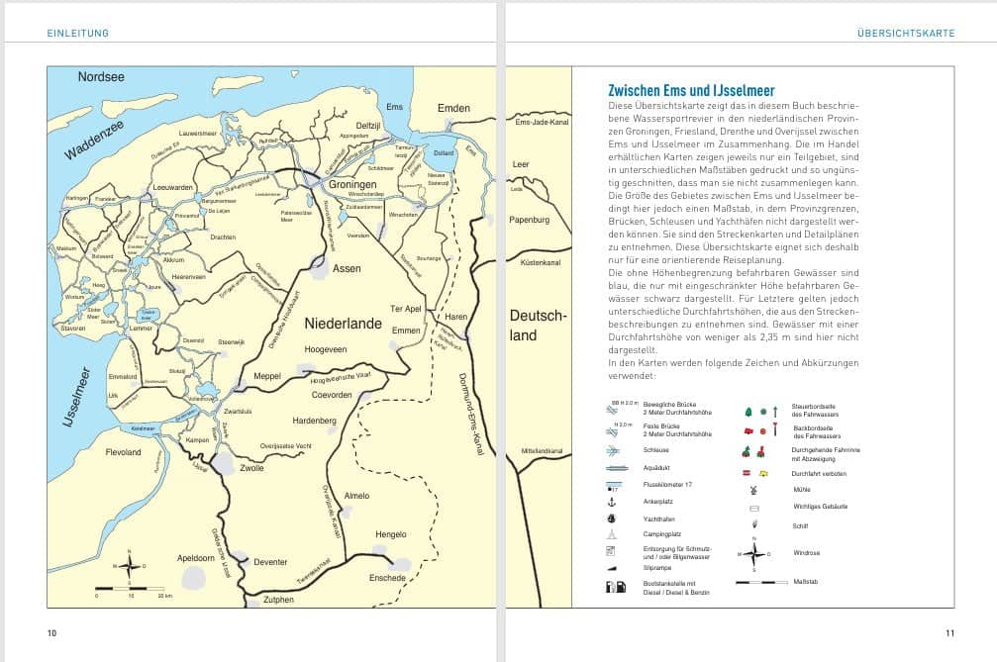997x662 pixels.
Task: Click the Campingplatz tent icon
Action: click(x=612, y=534)
